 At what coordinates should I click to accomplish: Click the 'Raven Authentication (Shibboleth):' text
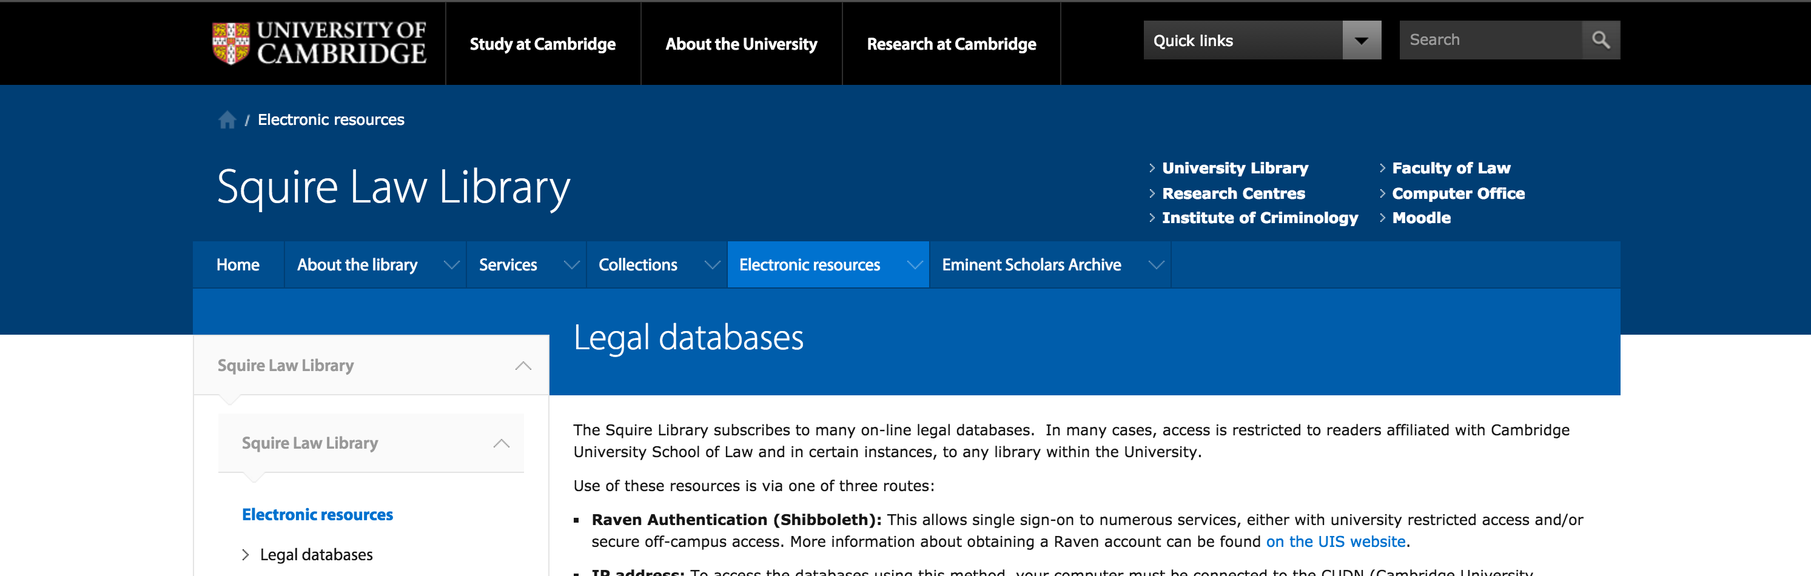pos(736,520)
